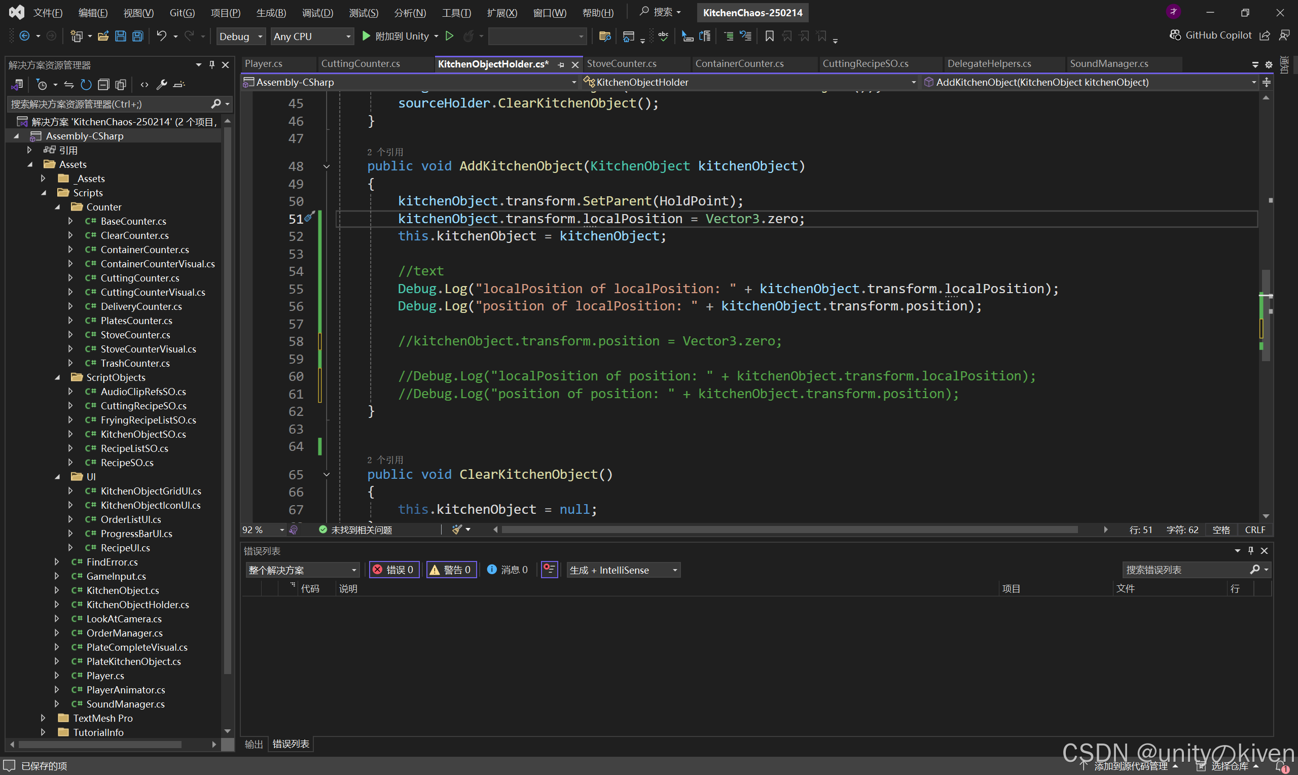Screen dimensions: 1298x775
Task: Switch to the Output panel tab
Action: click(254, 744)
